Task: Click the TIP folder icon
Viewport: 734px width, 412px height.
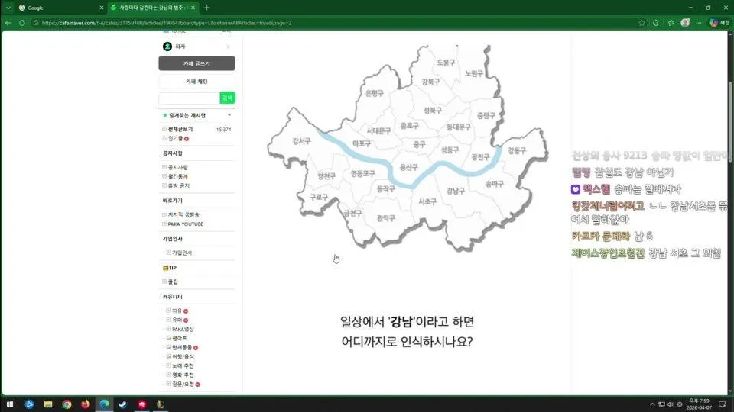Action: (165, 268)
